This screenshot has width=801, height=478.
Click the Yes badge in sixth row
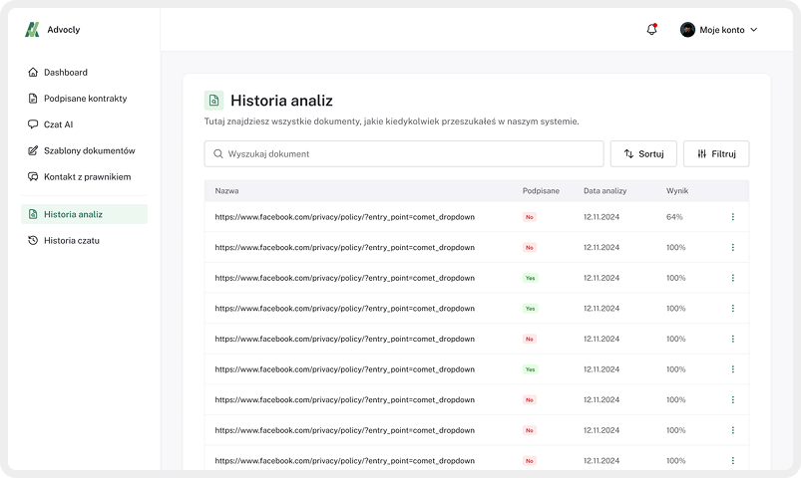531,369
